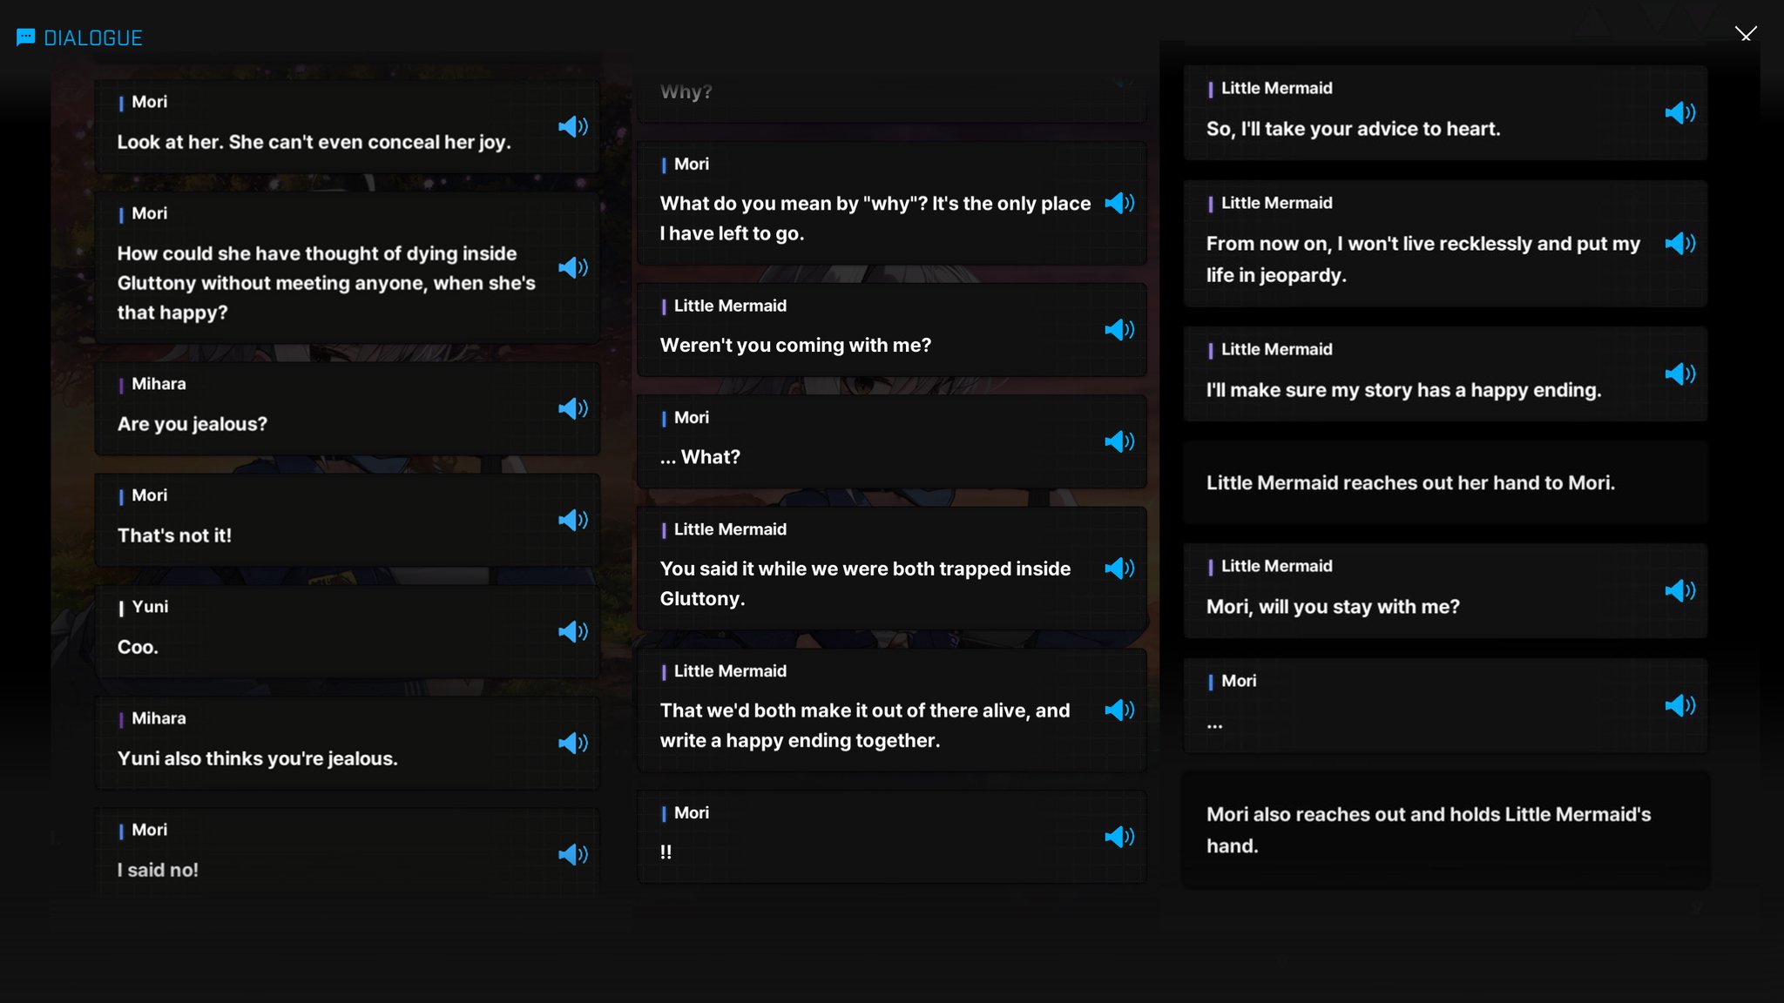Click the Dialogue chat bubble icon
This screenshot has width=1784, height=1003.
(26, 37)
